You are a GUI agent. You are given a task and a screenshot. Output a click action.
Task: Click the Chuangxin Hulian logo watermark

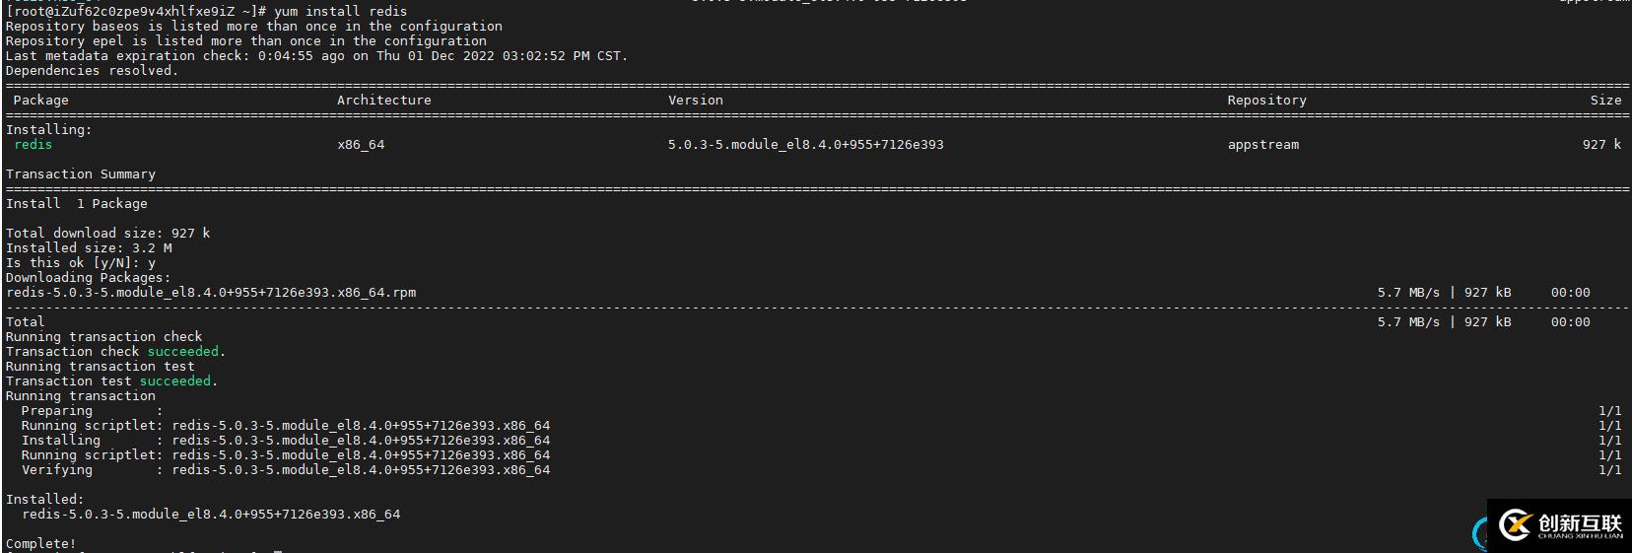click(x=1561, y=525)
